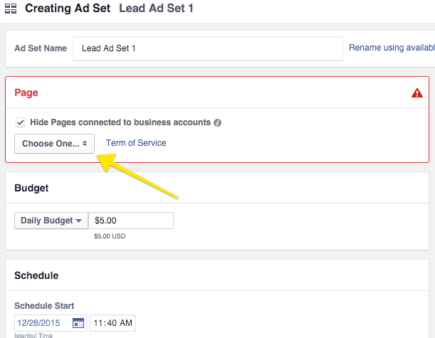Click Rename using available fields link
435x338 pixels.
point(392,48)
